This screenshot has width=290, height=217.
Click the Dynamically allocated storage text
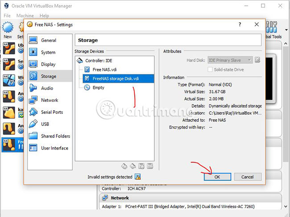pyautogui.click(x=235, y=106)
